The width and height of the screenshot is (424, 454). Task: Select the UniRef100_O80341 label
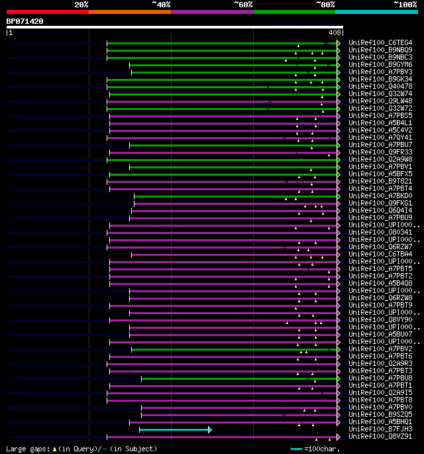pyautogui.click(x=380, y=232)
